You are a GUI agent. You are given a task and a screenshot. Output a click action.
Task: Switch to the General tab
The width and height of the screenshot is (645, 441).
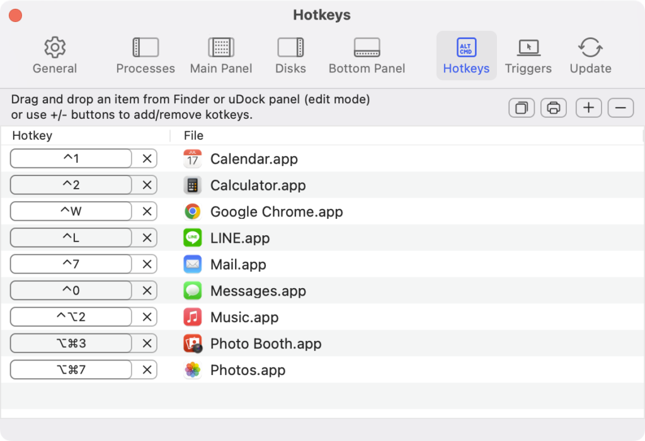[x=54, y=53]
